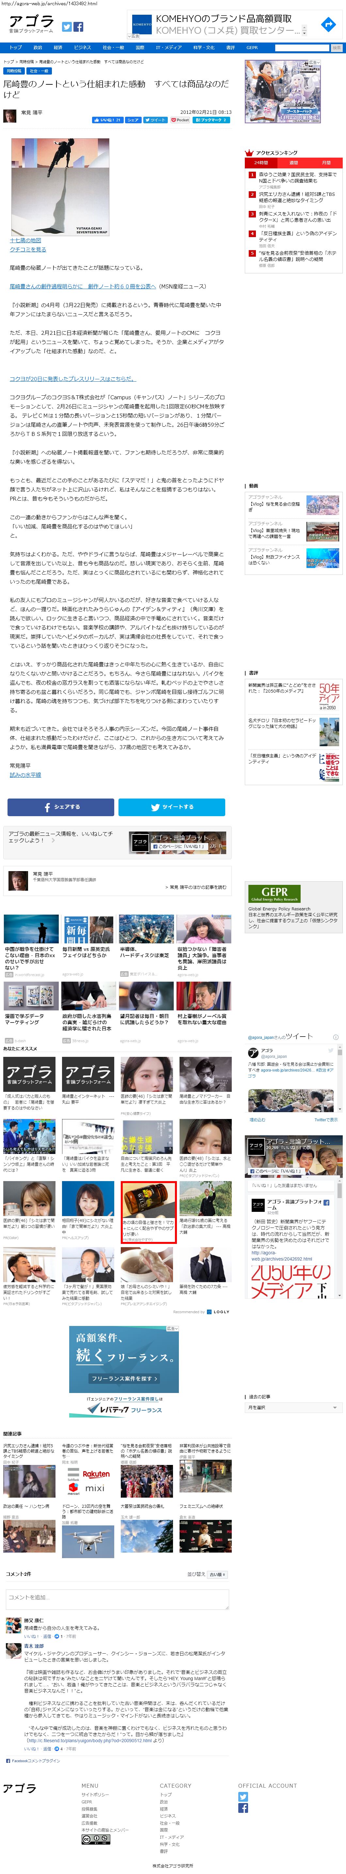Switch access ranking to the 月間 tab
Screen dimensions: 346x1874
click(x=326, y=163)
